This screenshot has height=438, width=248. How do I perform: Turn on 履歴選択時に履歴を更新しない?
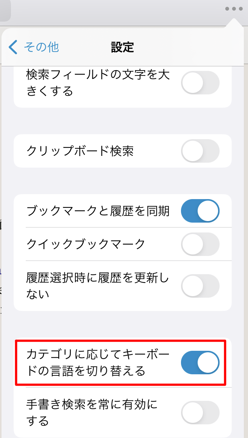[200, 286]
